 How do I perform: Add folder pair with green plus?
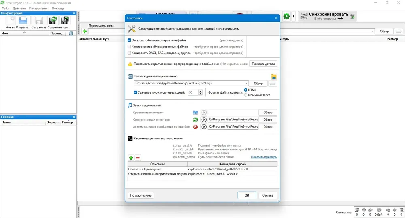[x=85, y=31]
